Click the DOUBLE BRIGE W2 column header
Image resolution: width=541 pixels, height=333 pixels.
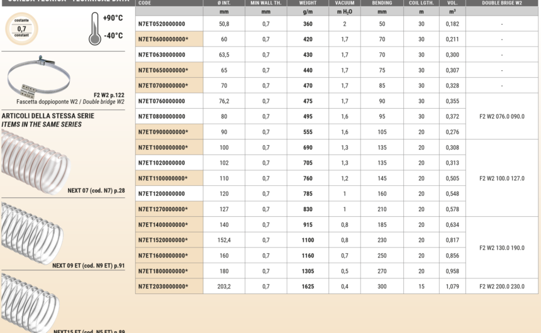pos(501,3)
